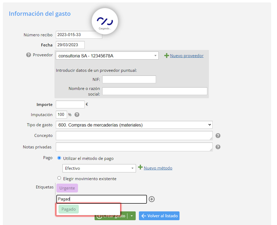Select 'Elegir movimiento existente' radio option
Viewport: 277px width, 225px height.
(x=59, y=178)
